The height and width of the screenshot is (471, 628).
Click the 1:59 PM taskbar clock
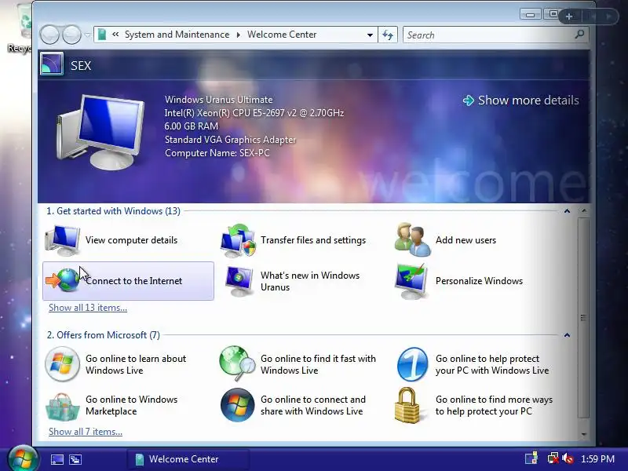click(597, 459)
